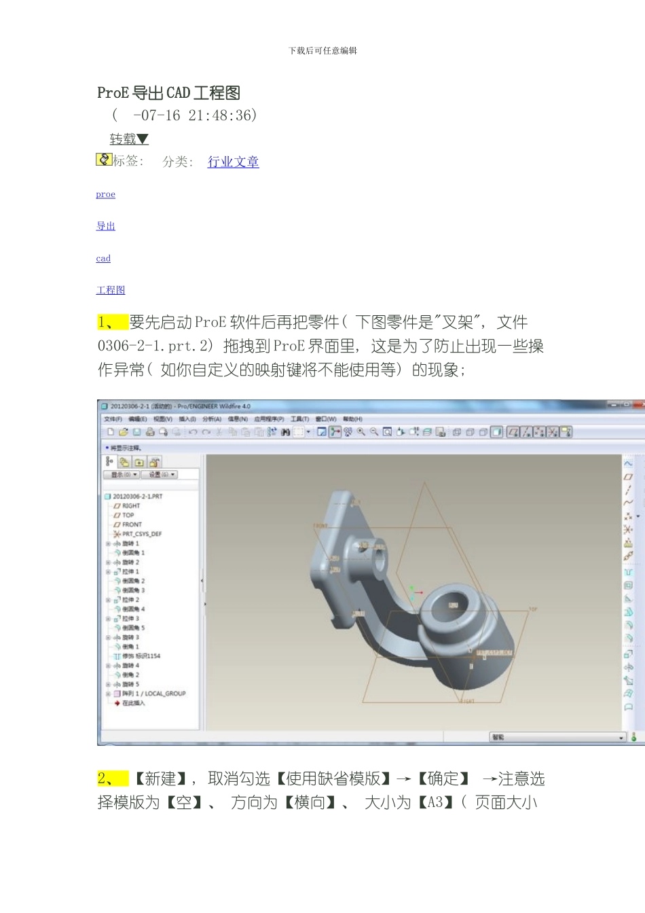645x913 pixels.
Task: Click the Wireframe display icon
Action: tap(457, 431)
